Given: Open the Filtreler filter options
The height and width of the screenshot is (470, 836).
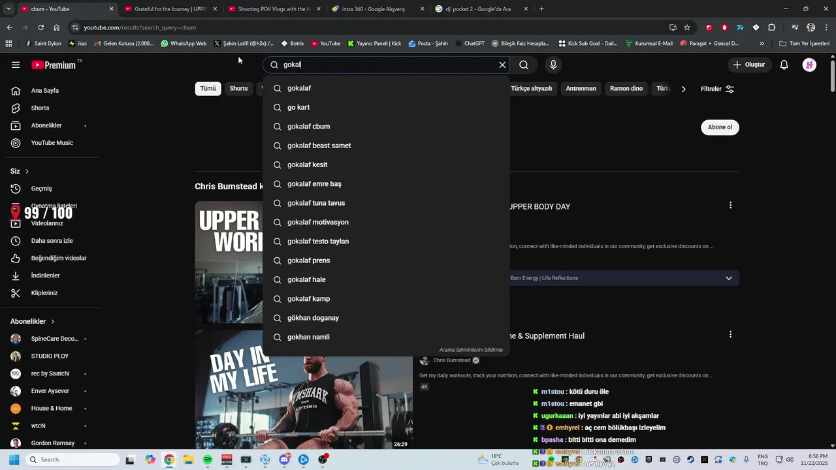Looking at the screenshot, I should click(717, 89).
